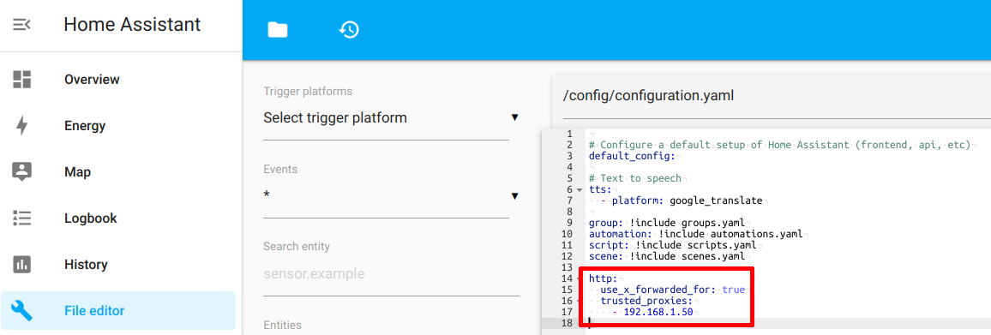The image size is (991, 335).
Task: Click the Text to speech comment line
Action: click(635, 178)
